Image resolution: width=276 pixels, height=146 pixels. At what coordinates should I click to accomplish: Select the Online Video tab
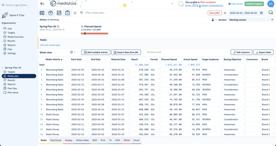82,140
